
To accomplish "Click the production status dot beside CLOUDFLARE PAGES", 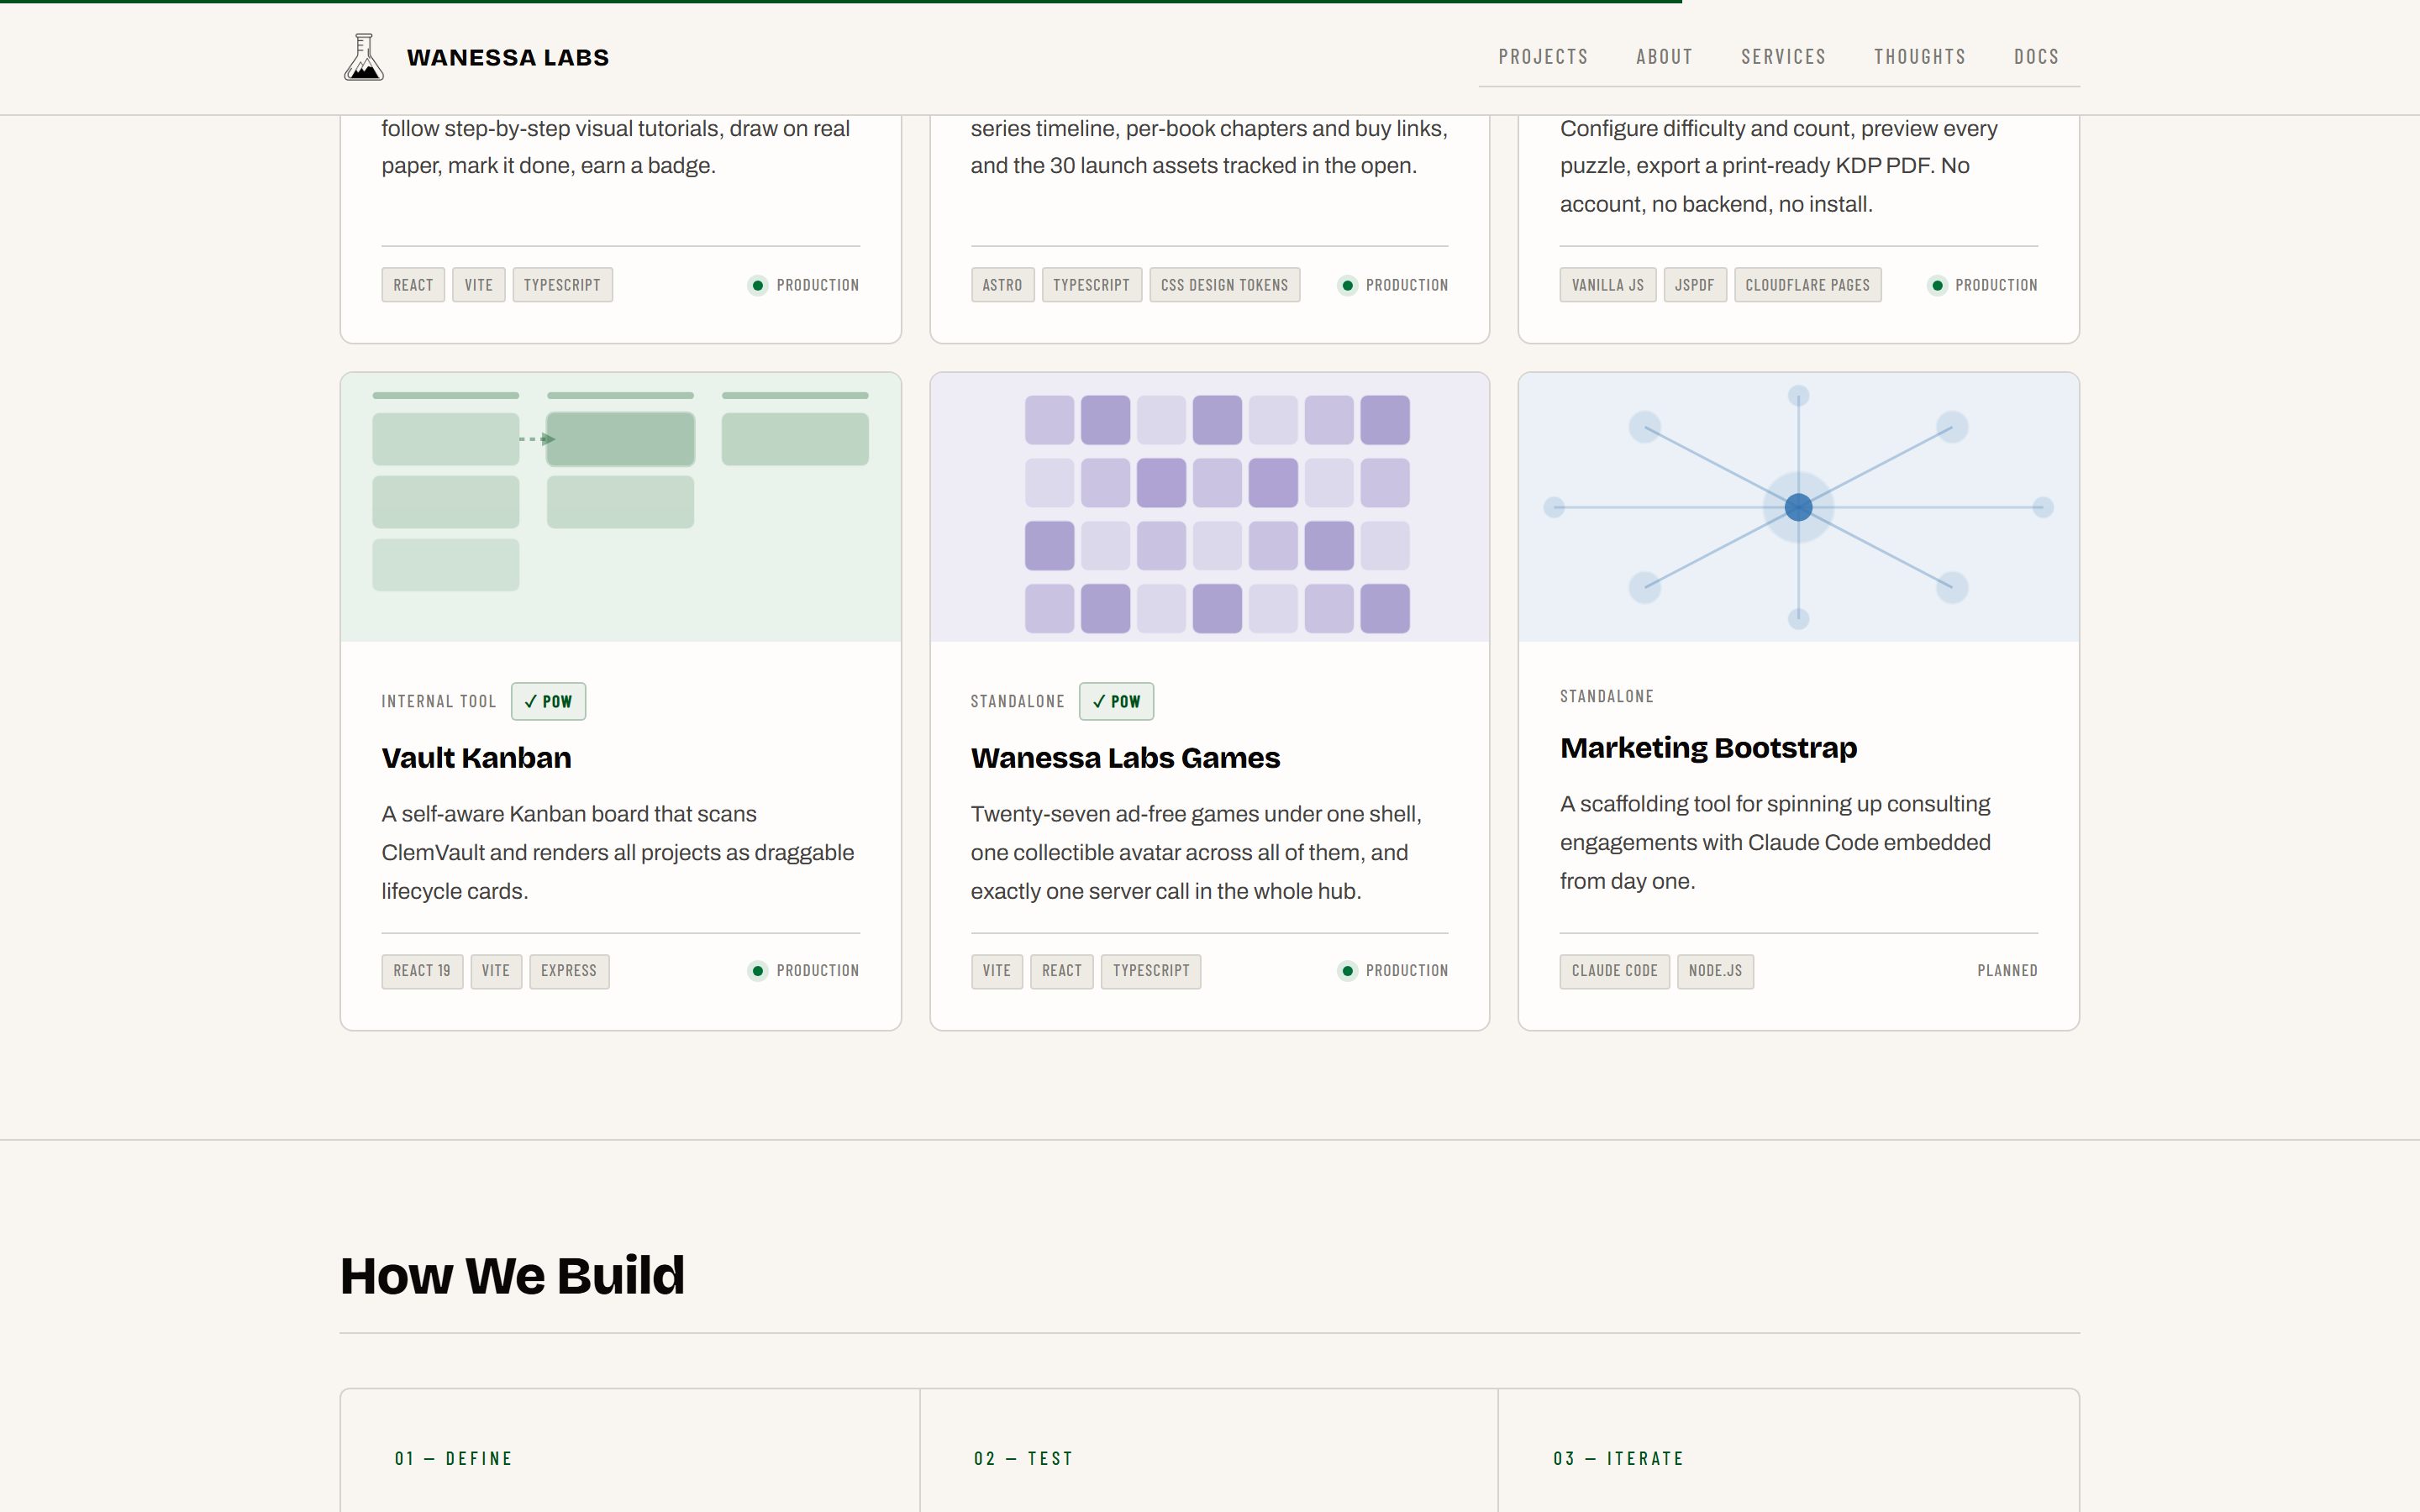I will pyautogui.click(x=1937, y=286).
